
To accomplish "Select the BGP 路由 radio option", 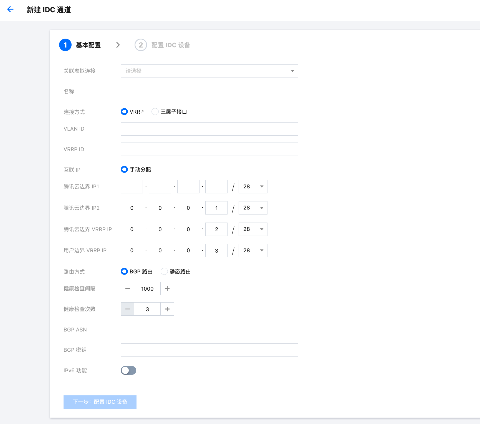I will tap(124, 271).
